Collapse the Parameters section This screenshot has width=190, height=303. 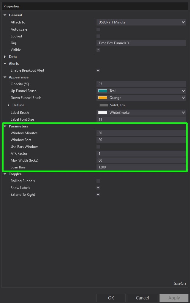pyautogui.click(x=5, y=126)
